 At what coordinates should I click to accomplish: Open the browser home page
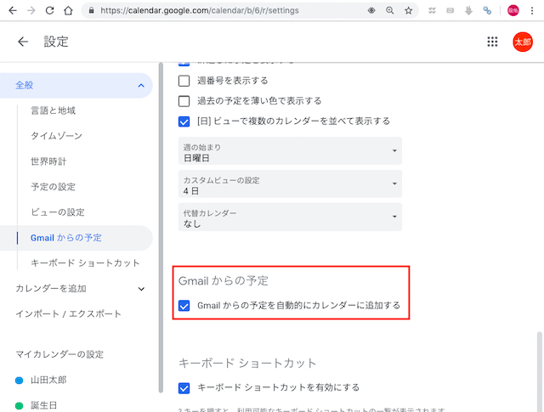(68, 10)
